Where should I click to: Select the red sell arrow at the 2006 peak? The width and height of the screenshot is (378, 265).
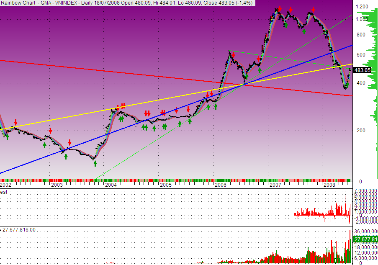click(233, 54)
